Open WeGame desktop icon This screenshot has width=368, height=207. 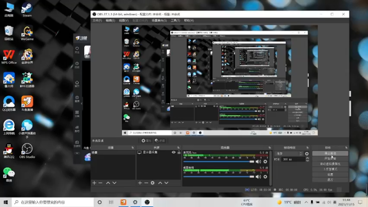(x=27, y=33)
